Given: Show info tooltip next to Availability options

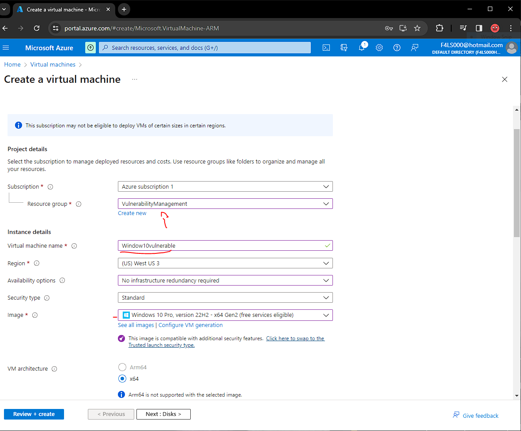Looking at the screenshot, I should [x=62, y=280].
